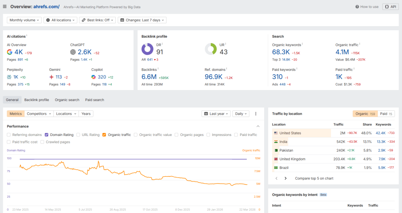Collapse the Performance section
The width and height of the screenshot is (402, 213).
point(258,126)
